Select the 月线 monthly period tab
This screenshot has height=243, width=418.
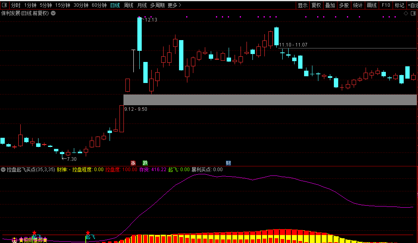[x=142, y=5]
